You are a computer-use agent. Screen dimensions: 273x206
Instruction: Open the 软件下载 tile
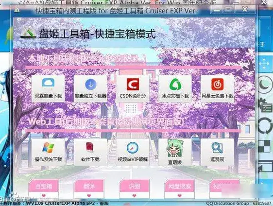[x=90, y=152]
